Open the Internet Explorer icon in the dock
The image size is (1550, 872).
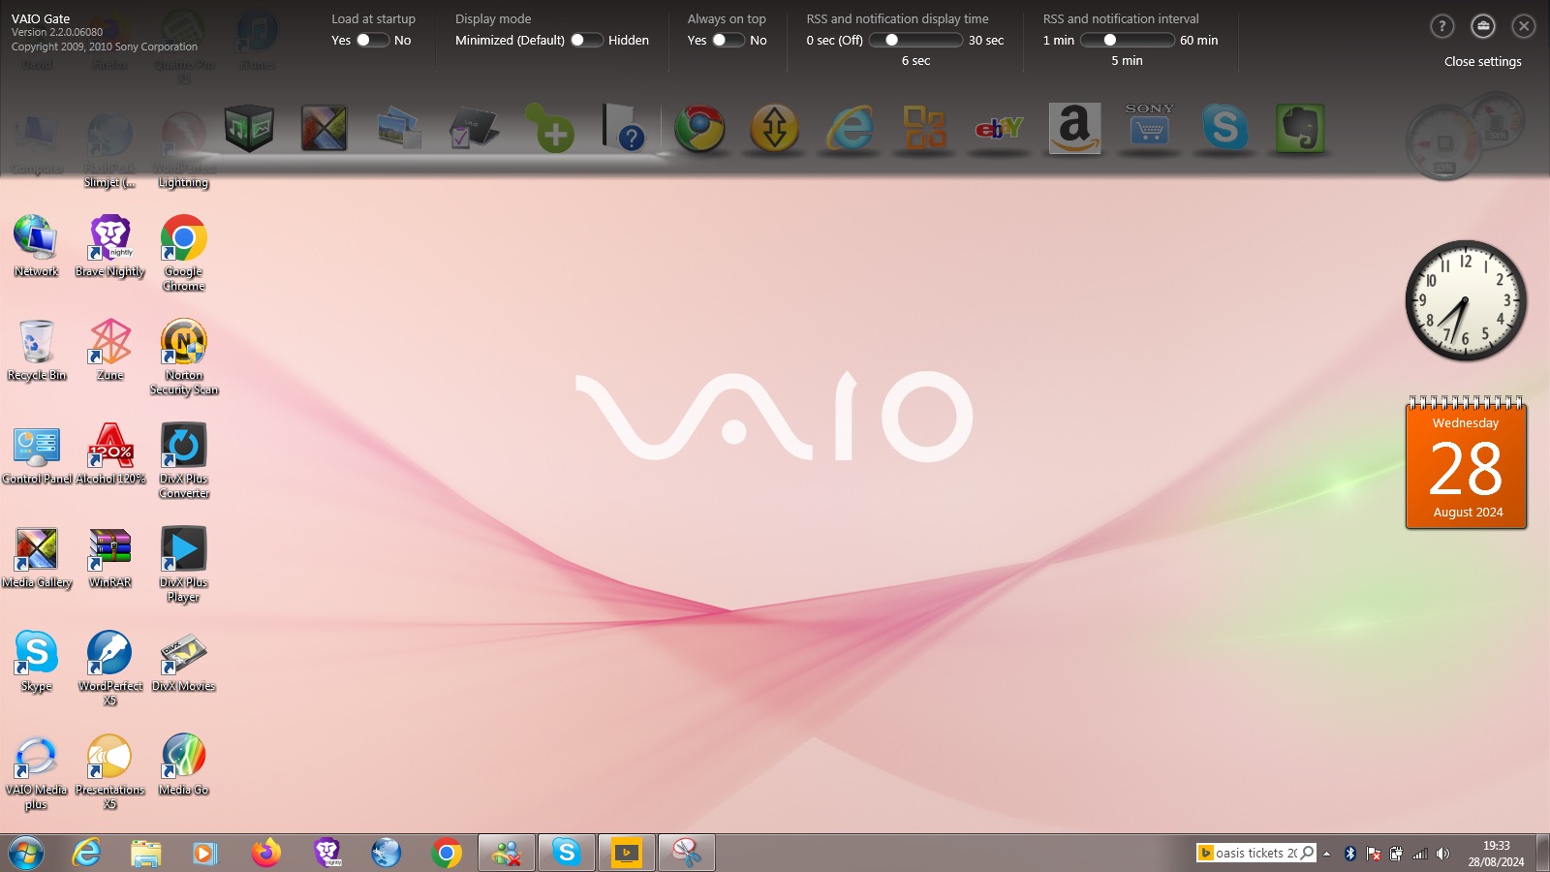point(850,129)
